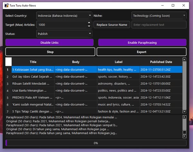Screen dimensions: 193x152
Task: Increase Target Articles with the up arrow
Action: tap(89, 23)
